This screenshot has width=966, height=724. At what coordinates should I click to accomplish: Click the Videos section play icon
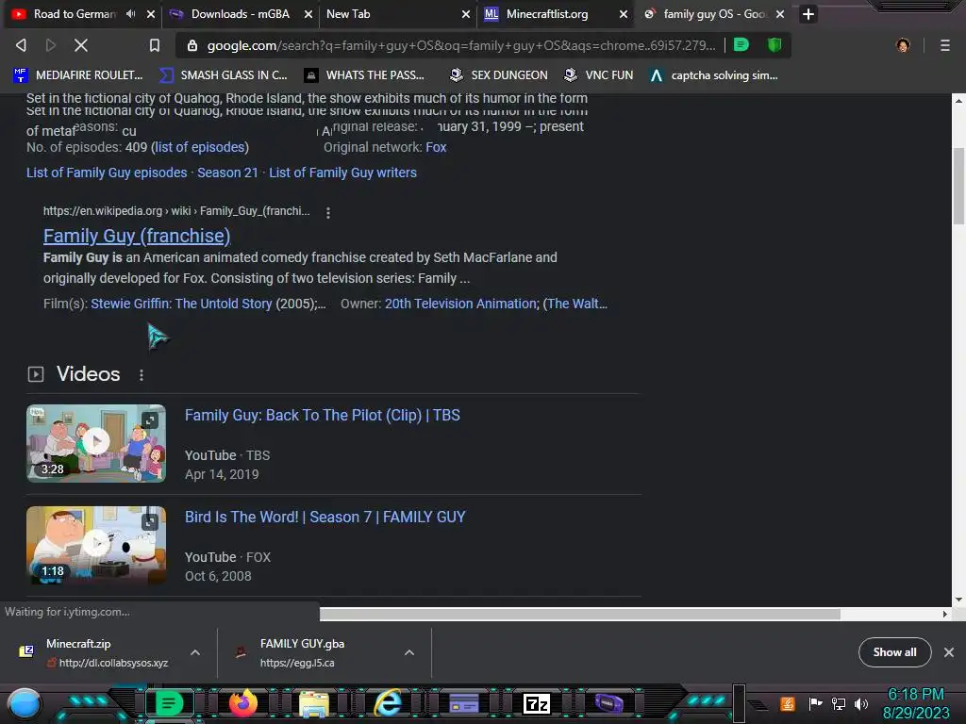tap(36, 374)
